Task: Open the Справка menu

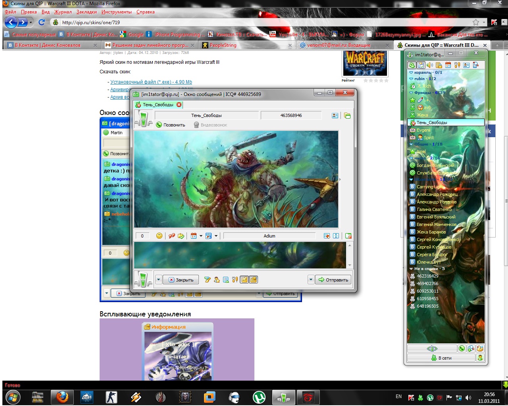Action: [x=146, y=12]
